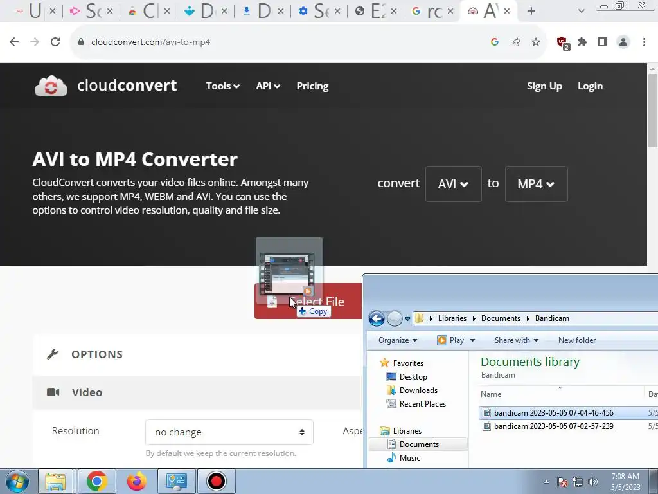This screenshot has width=658, height=494.
Task: Open Windows Explorer from taskbar
Action: pyautogui.click(x=55, y=481)
